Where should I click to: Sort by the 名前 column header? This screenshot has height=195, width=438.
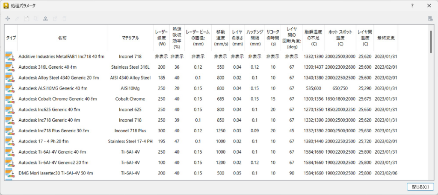coord(62,38)
